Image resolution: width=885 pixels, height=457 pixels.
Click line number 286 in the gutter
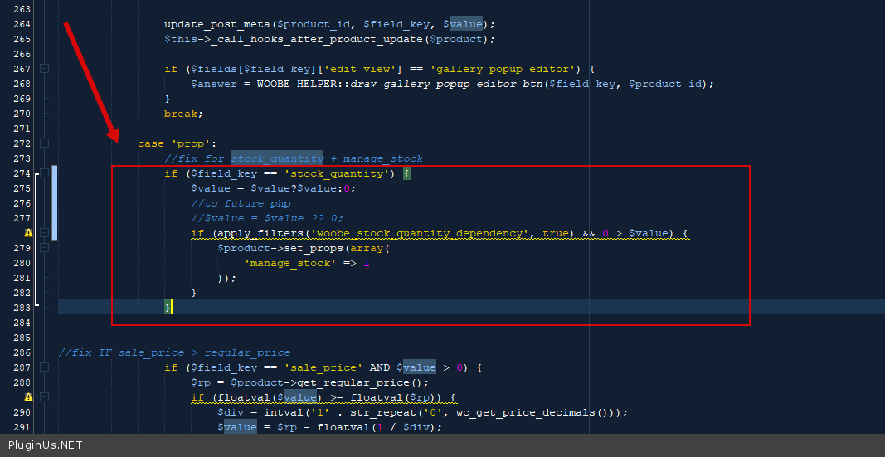point(22,352)
